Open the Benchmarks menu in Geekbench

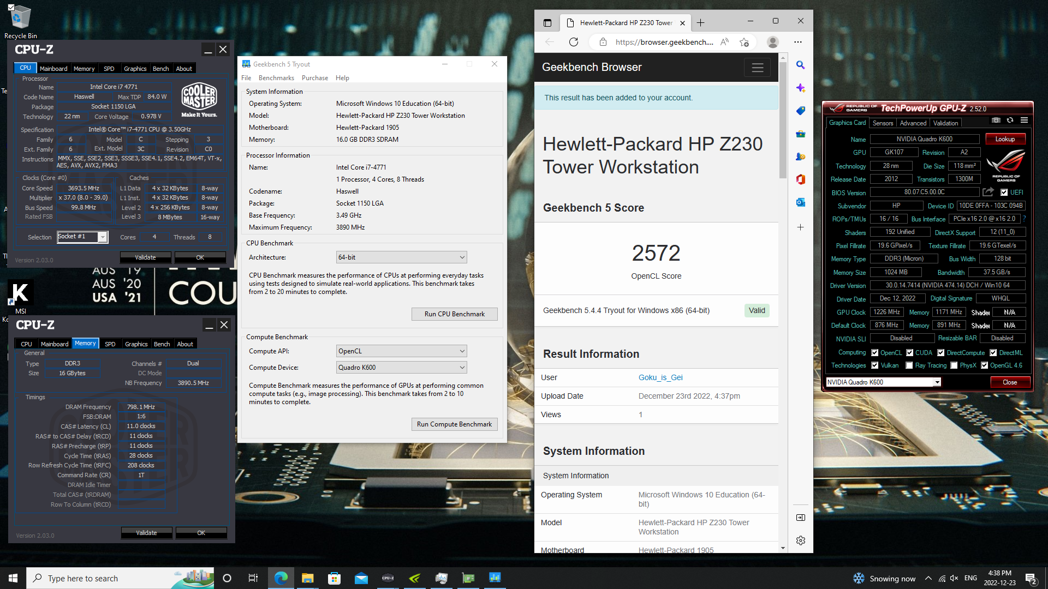click(276, 78)
